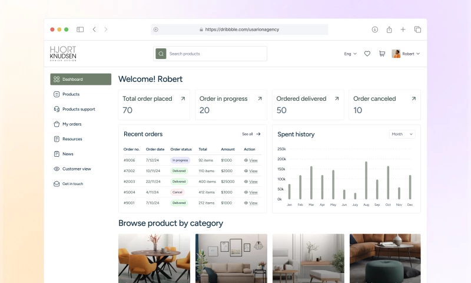The width and height of the screenshot is (471, 283).
Task: Click the 412 items total cell
Action: pos(207,192)
